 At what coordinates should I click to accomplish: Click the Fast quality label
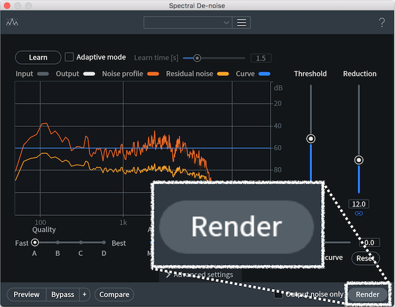(21, 243)
